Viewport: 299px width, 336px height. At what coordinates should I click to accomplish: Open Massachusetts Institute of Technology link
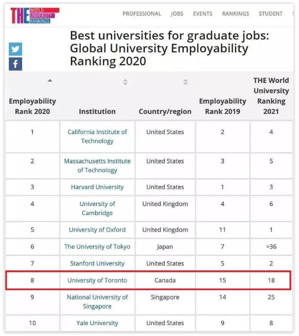point(97,165)
